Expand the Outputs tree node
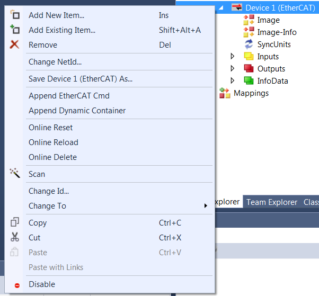Image resolution: width=319 pixels, height=296 pixels. tap(232, 68)
